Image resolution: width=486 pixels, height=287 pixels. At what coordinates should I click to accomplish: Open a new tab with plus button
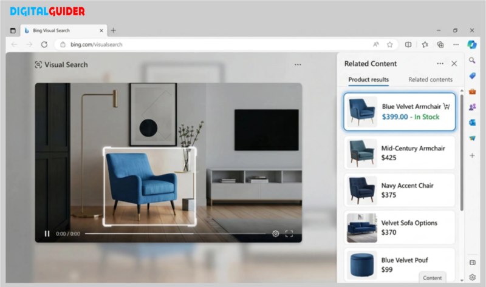coord(114,30)
